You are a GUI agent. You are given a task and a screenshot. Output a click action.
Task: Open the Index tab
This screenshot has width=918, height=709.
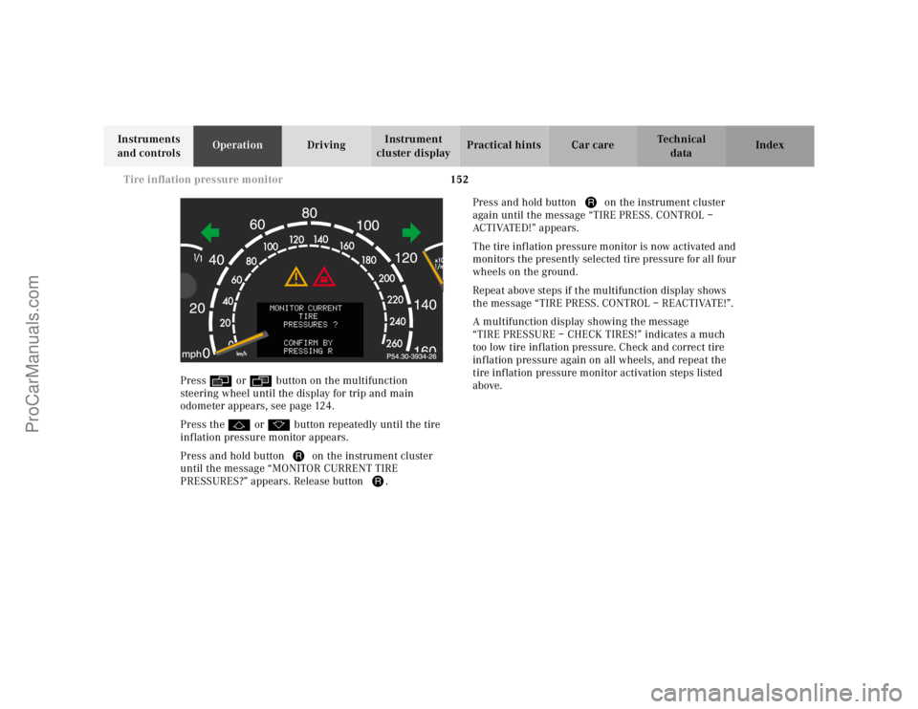tap(770, 146)
